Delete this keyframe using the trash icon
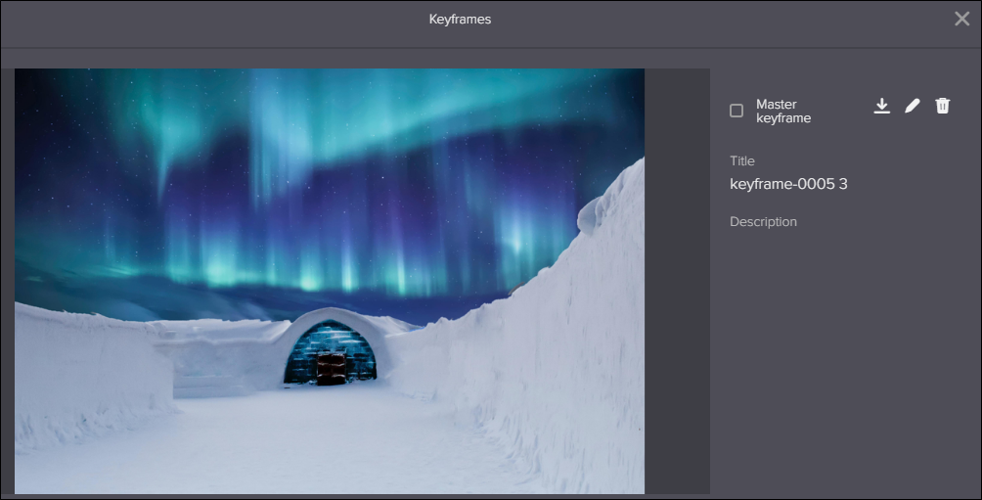The width and height of the screenshot is (982, 500). (x=943, y=106)
